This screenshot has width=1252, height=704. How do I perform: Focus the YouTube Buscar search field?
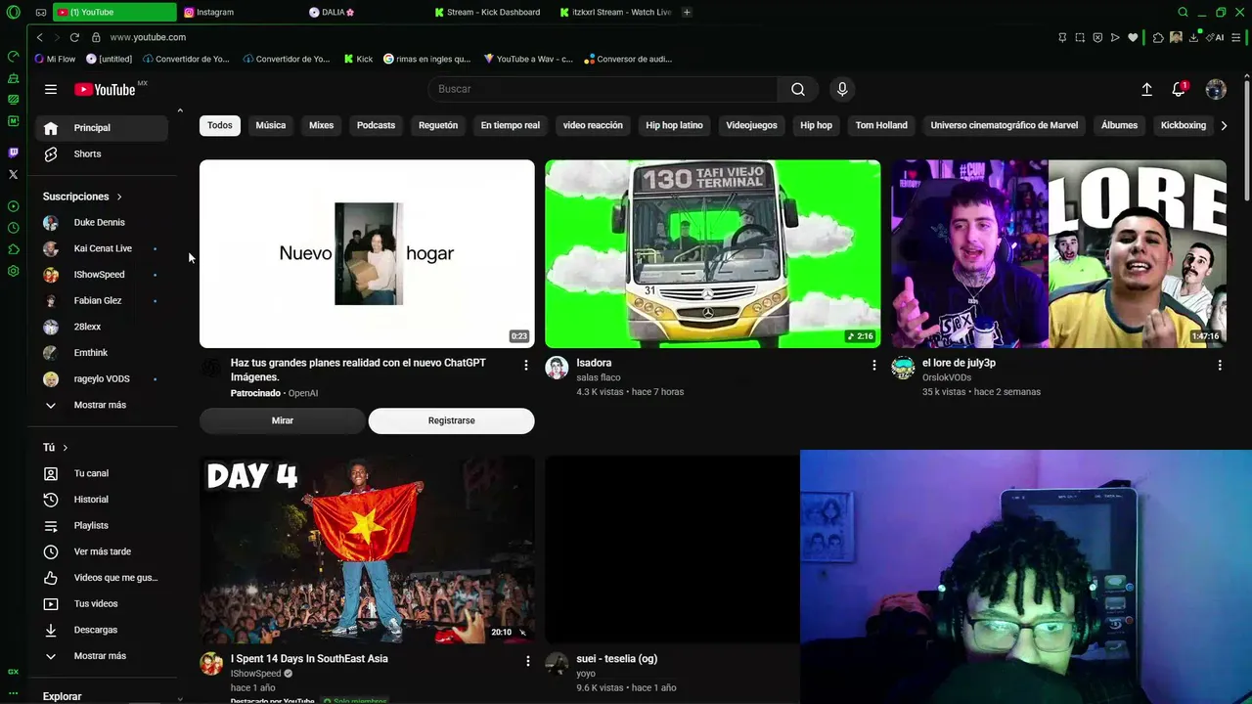(603, 89)
